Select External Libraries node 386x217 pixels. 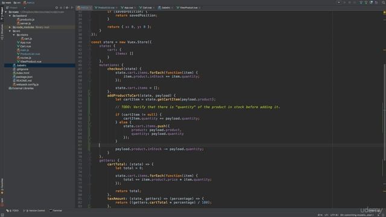click(x=21, y=89)
